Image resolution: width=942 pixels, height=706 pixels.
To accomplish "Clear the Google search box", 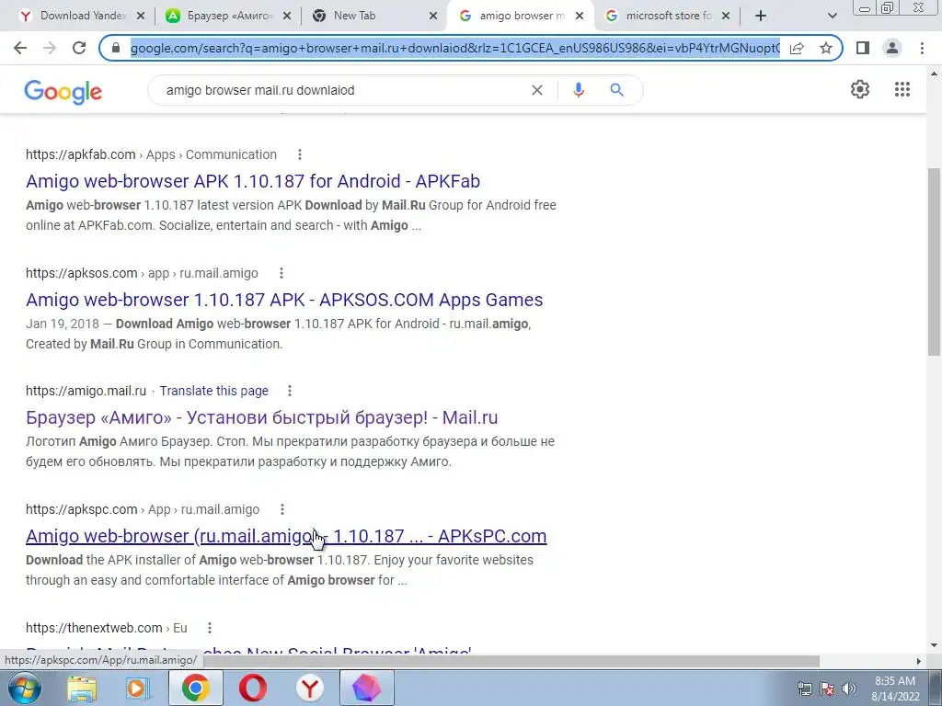I will [x=537, y=90].
